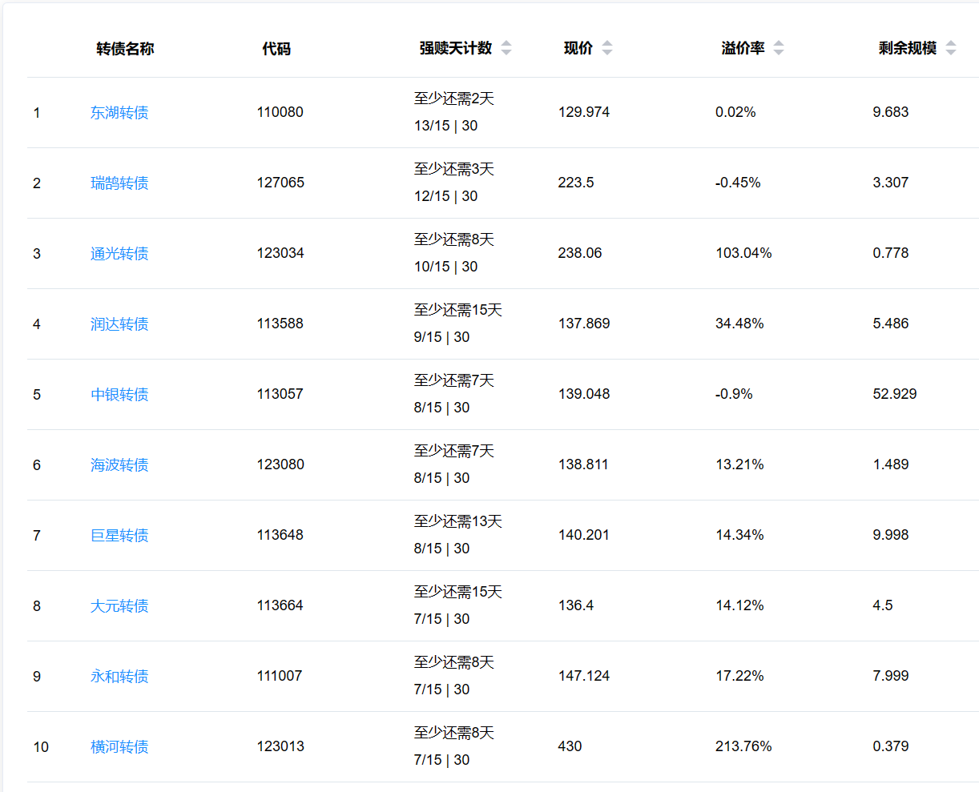Click the 转债名称 column header
Viewport: 979px width, 792px height.
point(125,49)
